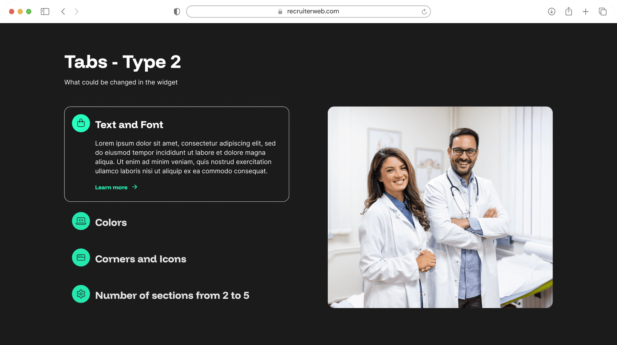Select the Text and Font tab heading
The image size is (617, 345).
point(129,125)
